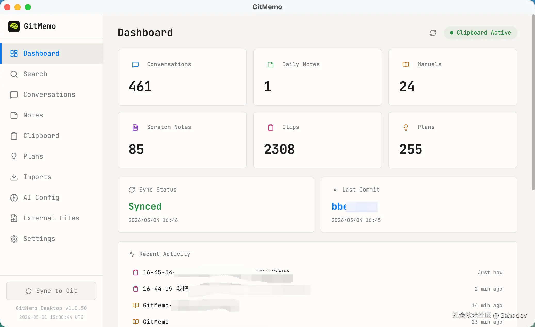Click the Sync to Git button
The height and width of the screenshot is (327, 535).
point(51,291)
